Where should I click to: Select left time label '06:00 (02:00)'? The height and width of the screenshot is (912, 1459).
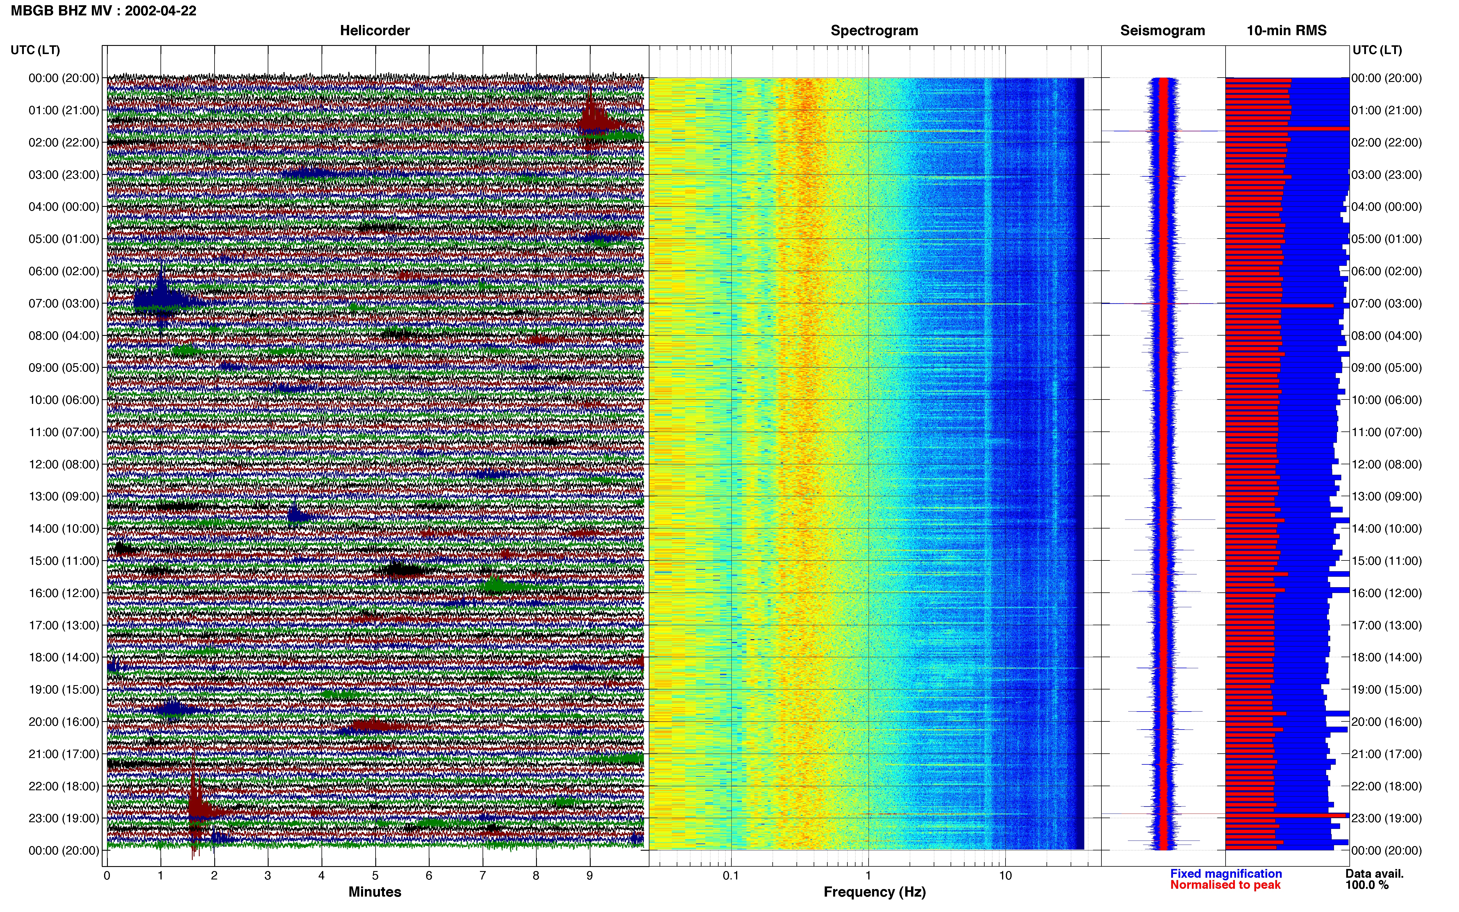pos(63,271)
